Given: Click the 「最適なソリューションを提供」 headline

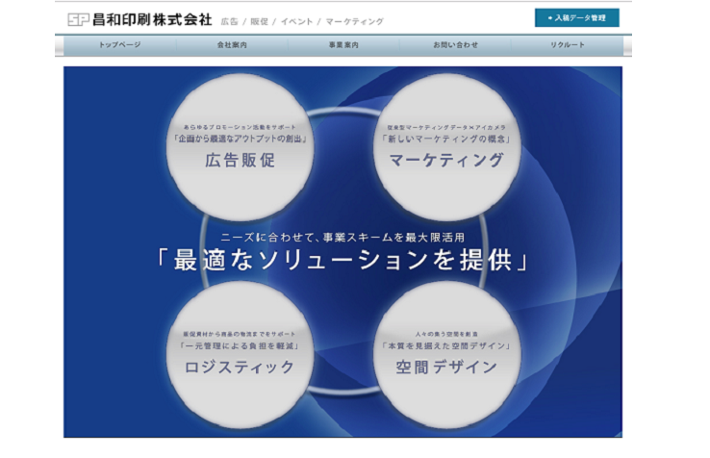Looking at the screenshot, I should point(344,261).
